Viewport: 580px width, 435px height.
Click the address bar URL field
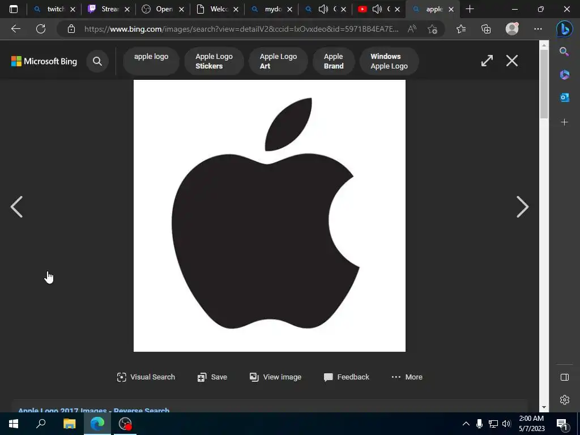tap(241, 29)
